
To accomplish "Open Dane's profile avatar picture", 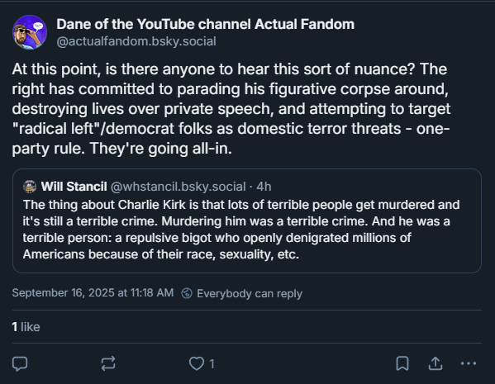I will tap(30, 32).
